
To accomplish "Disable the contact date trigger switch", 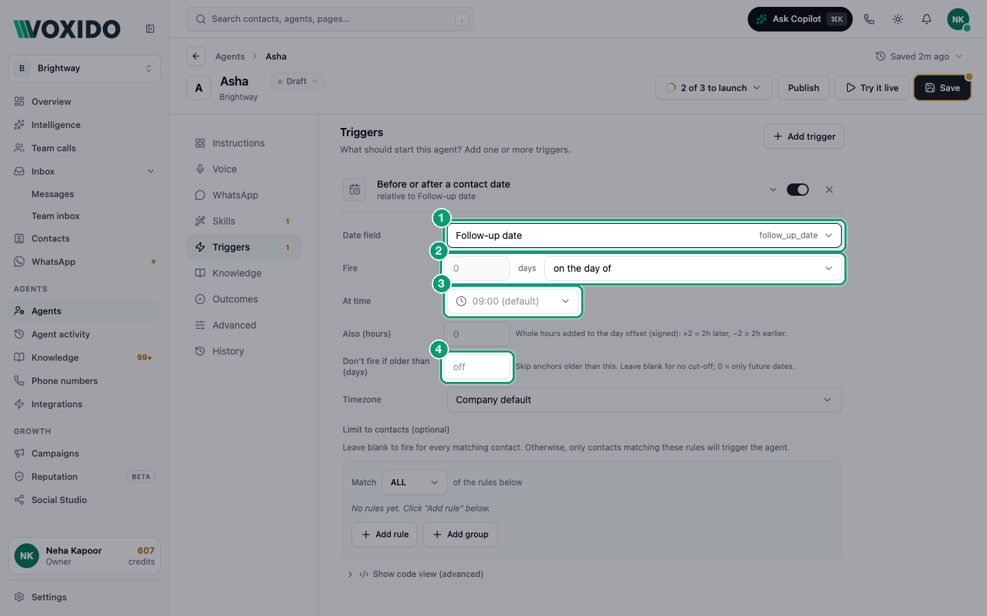I will click(798, 190).
